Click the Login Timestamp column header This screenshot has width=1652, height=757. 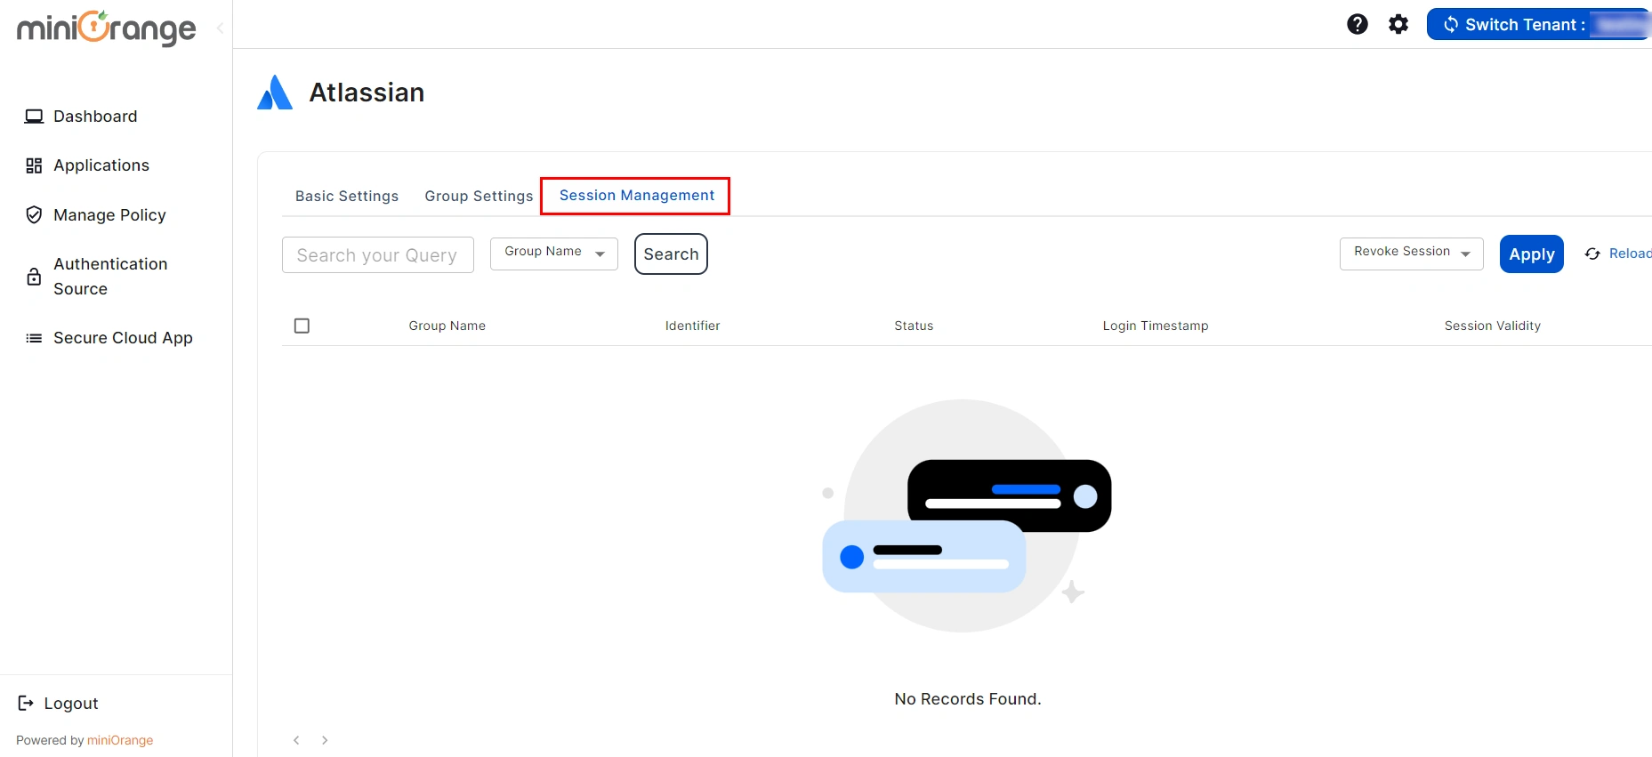tap(1156, 326)
